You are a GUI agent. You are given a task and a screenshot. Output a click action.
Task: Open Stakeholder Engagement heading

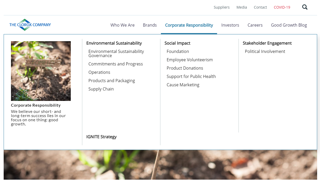[x=267, y=43]
